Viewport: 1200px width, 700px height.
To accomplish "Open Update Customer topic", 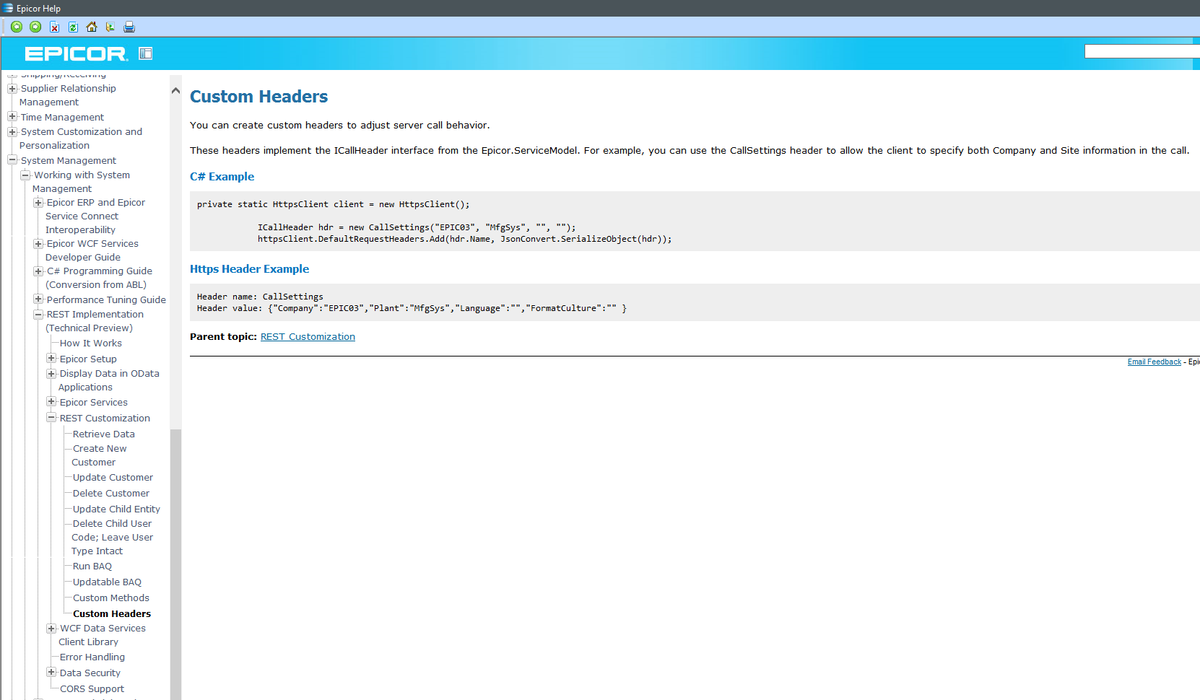I will pyautogui.click(x=113, y=478).
